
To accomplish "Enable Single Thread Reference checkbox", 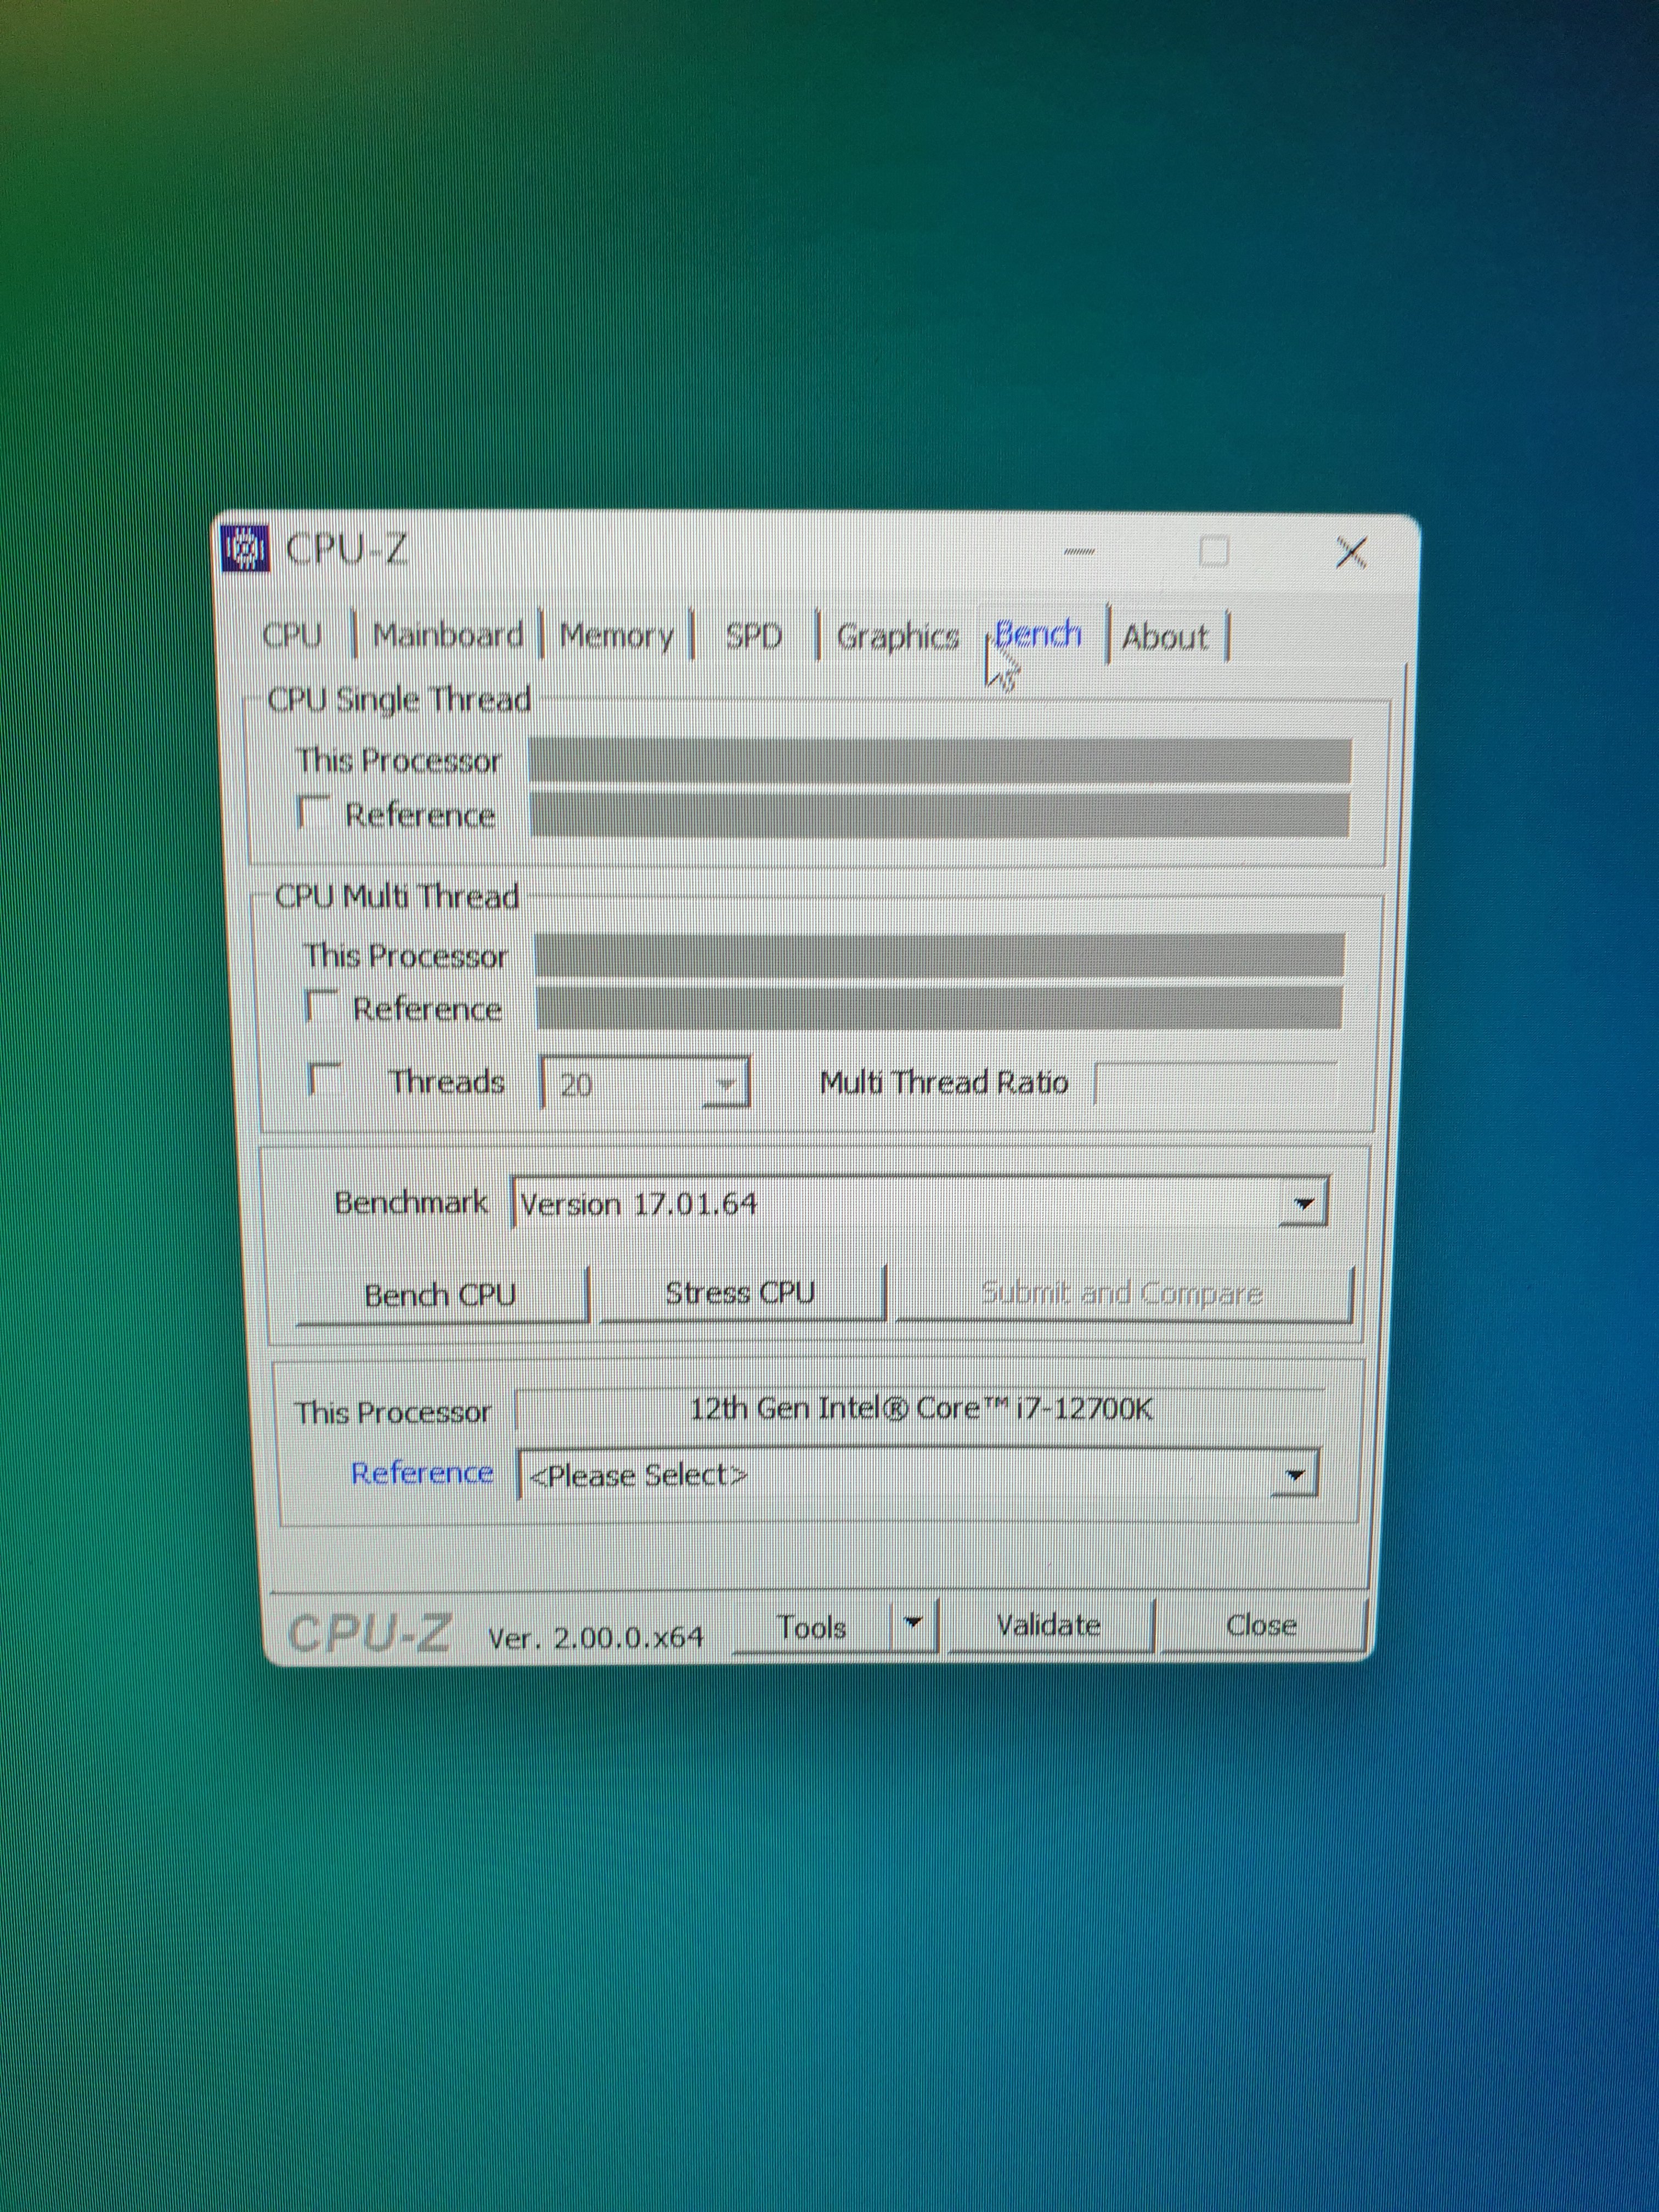I will coord(313,812).
